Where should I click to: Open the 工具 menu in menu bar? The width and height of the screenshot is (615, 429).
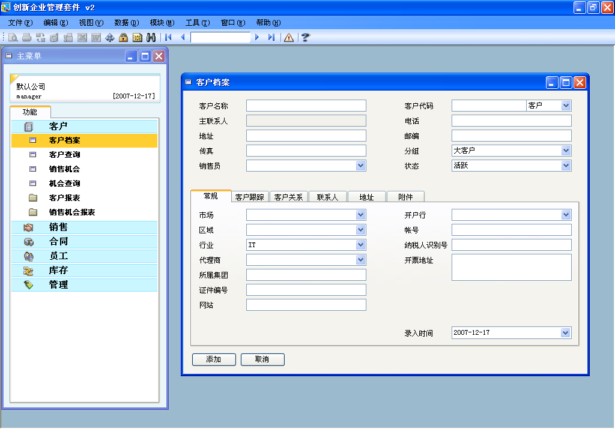pyautogui.click(x=197, y=23)
